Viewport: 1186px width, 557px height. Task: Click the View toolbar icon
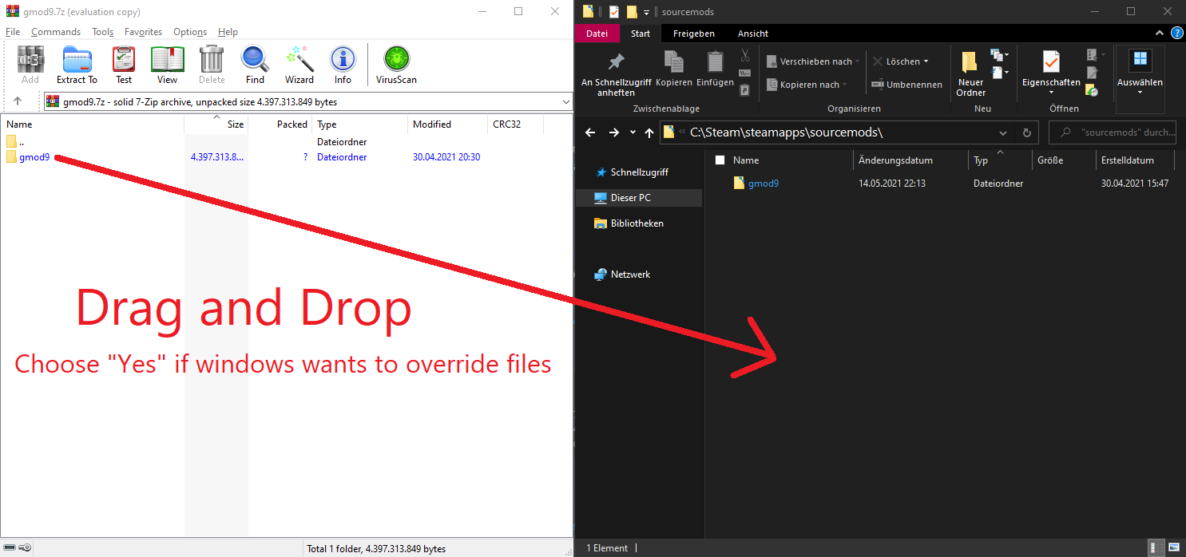coord(168,65)
